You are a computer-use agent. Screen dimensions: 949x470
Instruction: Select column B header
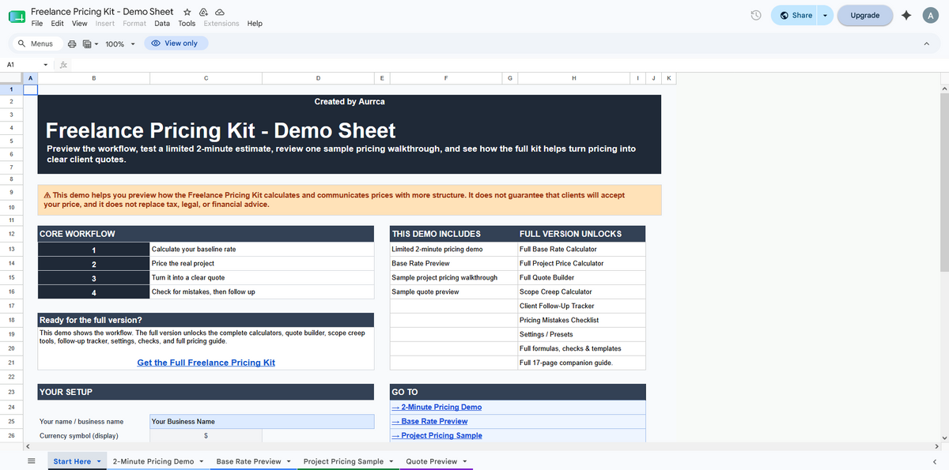94,78
